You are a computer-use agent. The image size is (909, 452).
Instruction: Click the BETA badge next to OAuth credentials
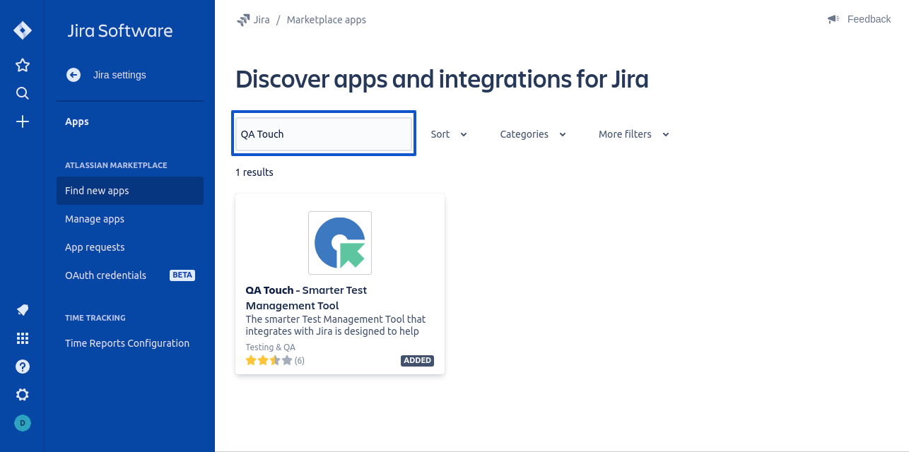[182, 275]
